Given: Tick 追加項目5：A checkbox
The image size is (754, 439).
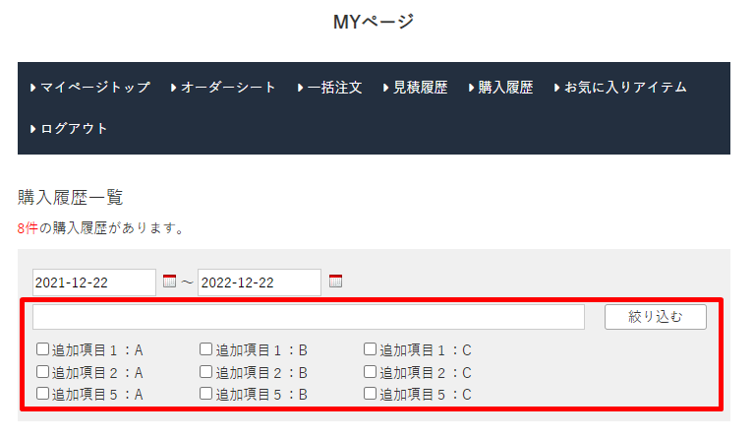Looking at the screenshot, I should [x=43, y=394].
